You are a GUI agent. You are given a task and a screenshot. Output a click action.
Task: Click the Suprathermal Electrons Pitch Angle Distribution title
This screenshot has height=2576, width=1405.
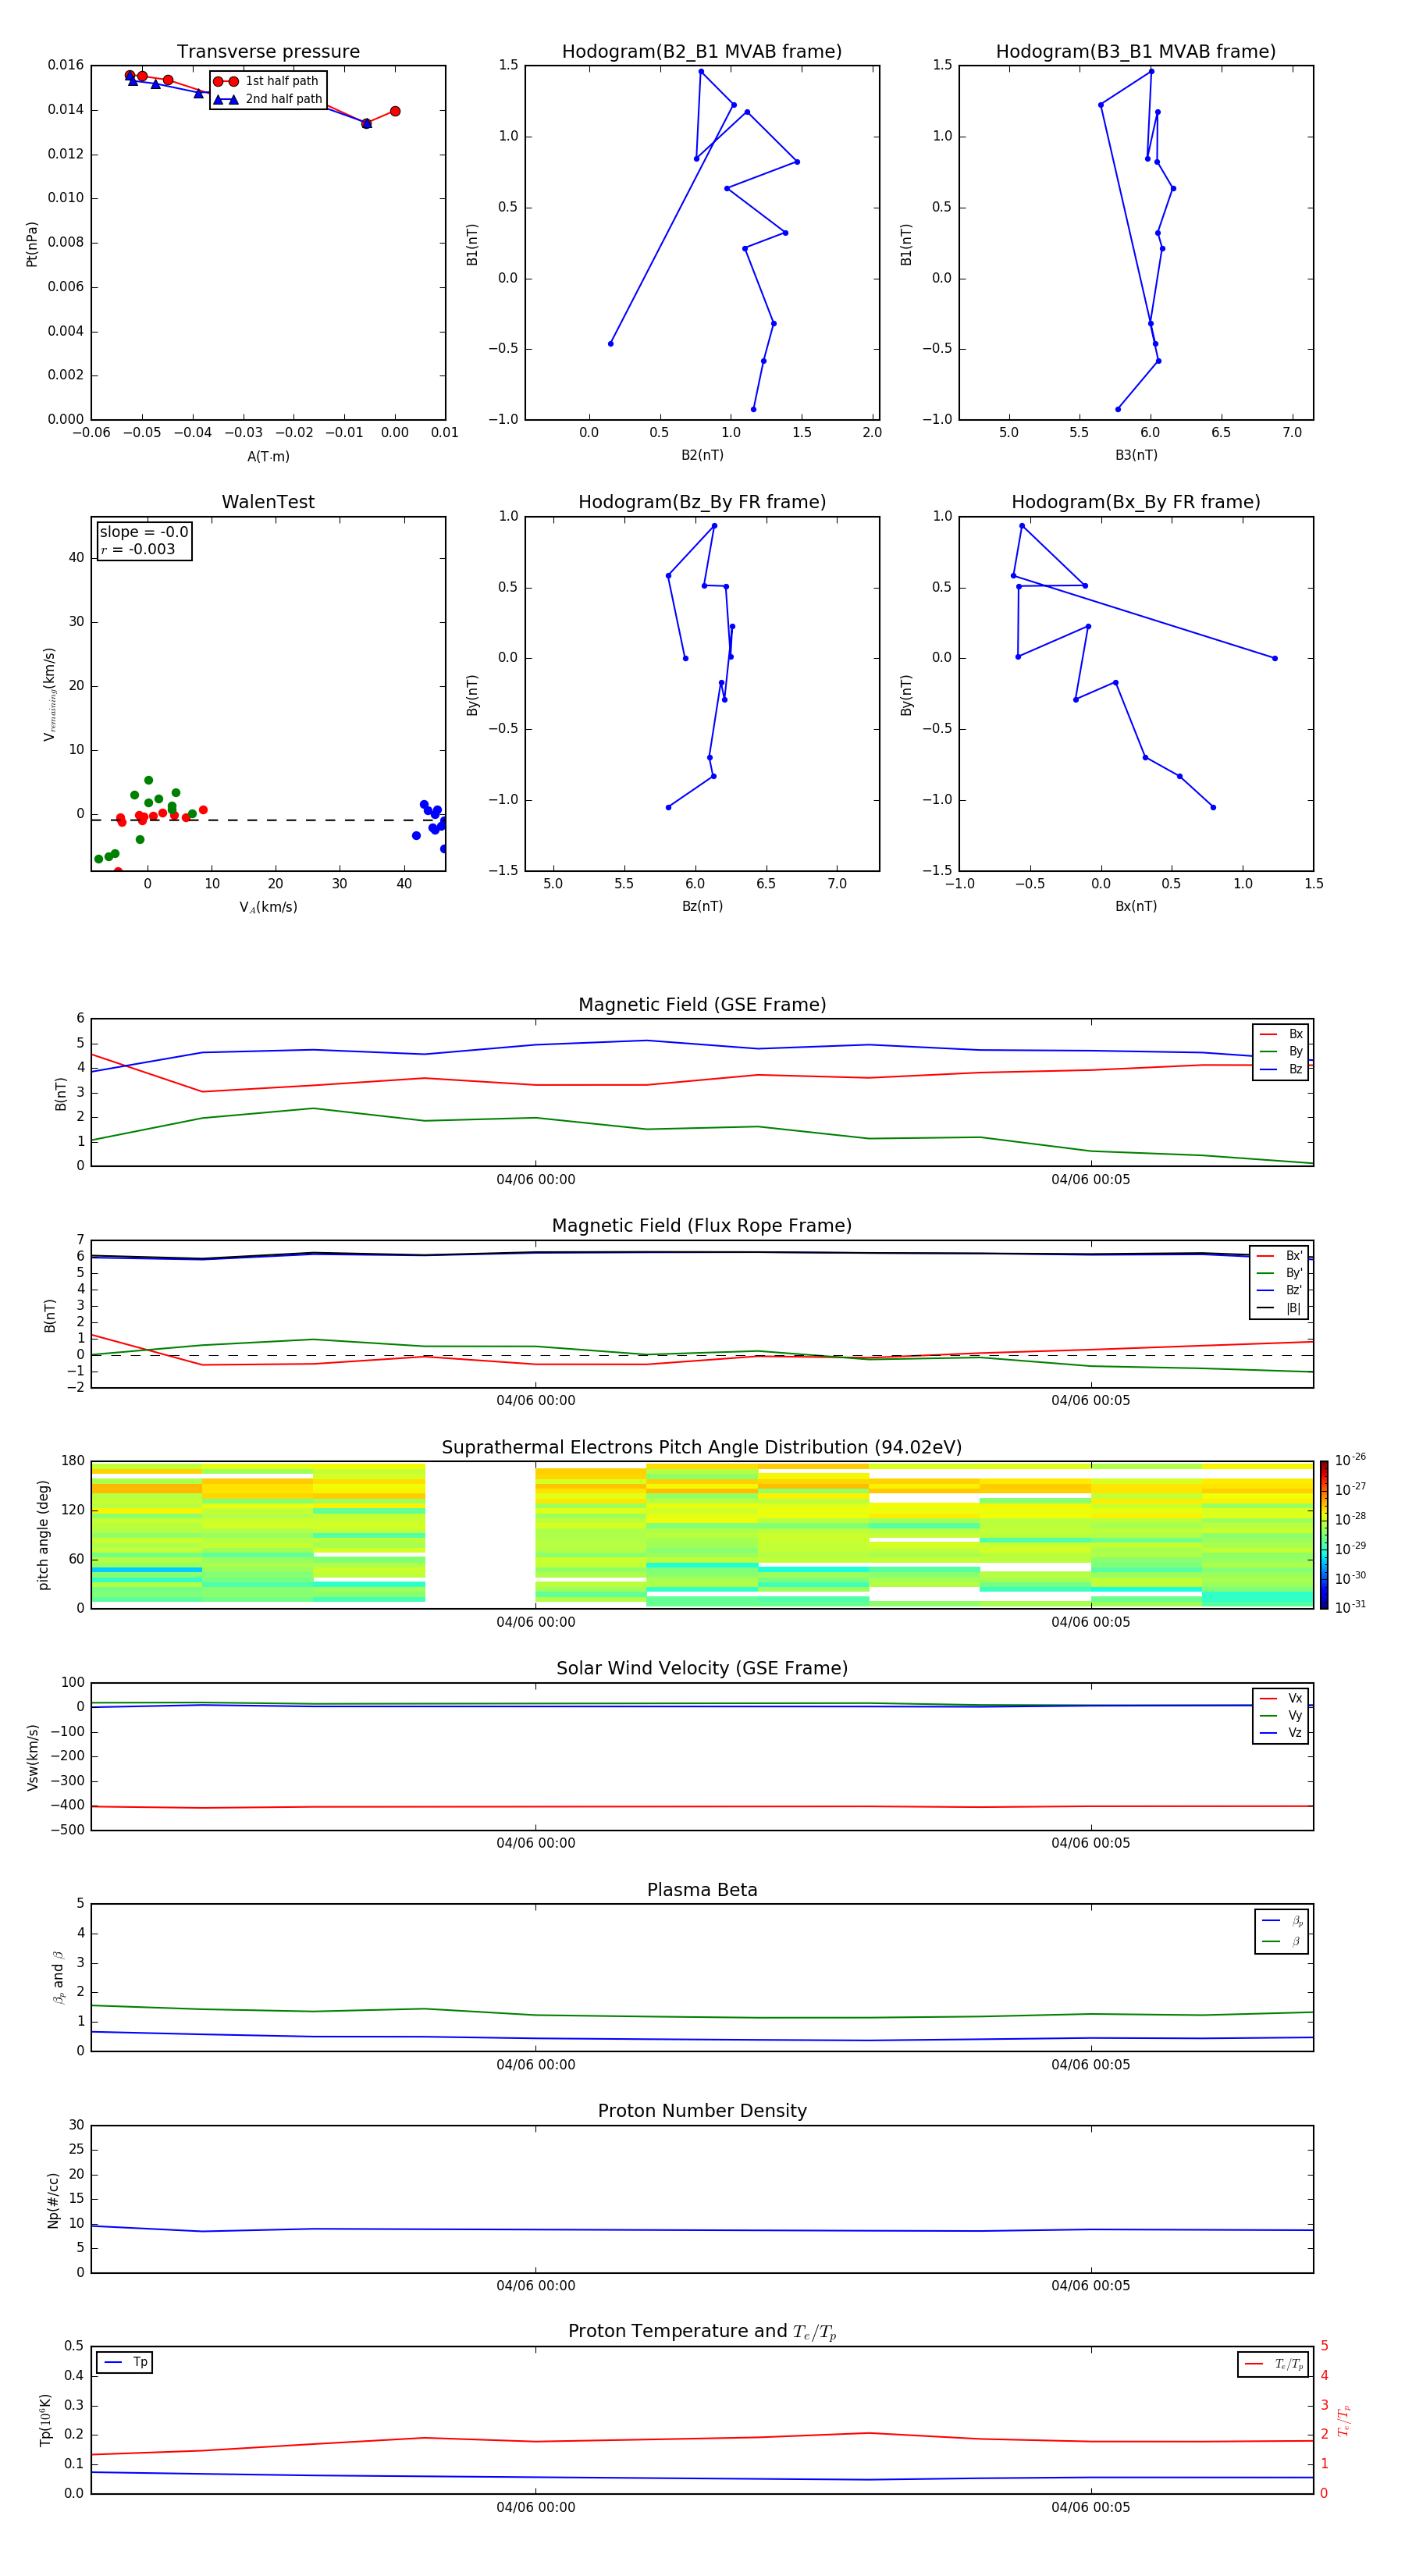(702, 1448)
